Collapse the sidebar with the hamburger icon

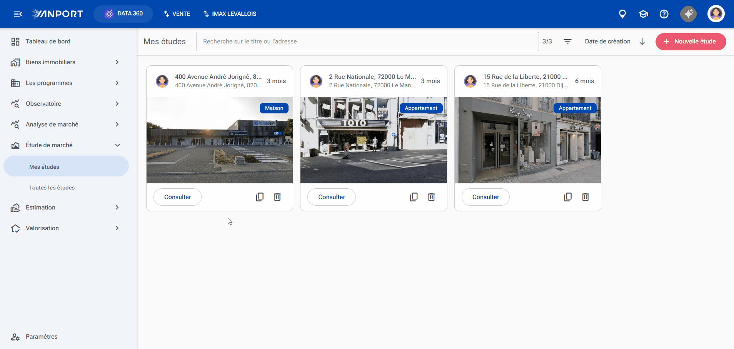coord(18,14)
